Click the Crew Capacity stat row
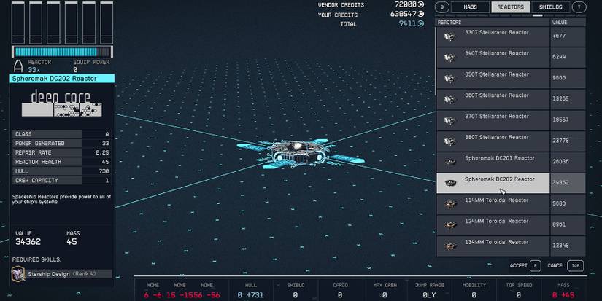Viewport: 602px width, 301px height. click(x=62, y=180)
